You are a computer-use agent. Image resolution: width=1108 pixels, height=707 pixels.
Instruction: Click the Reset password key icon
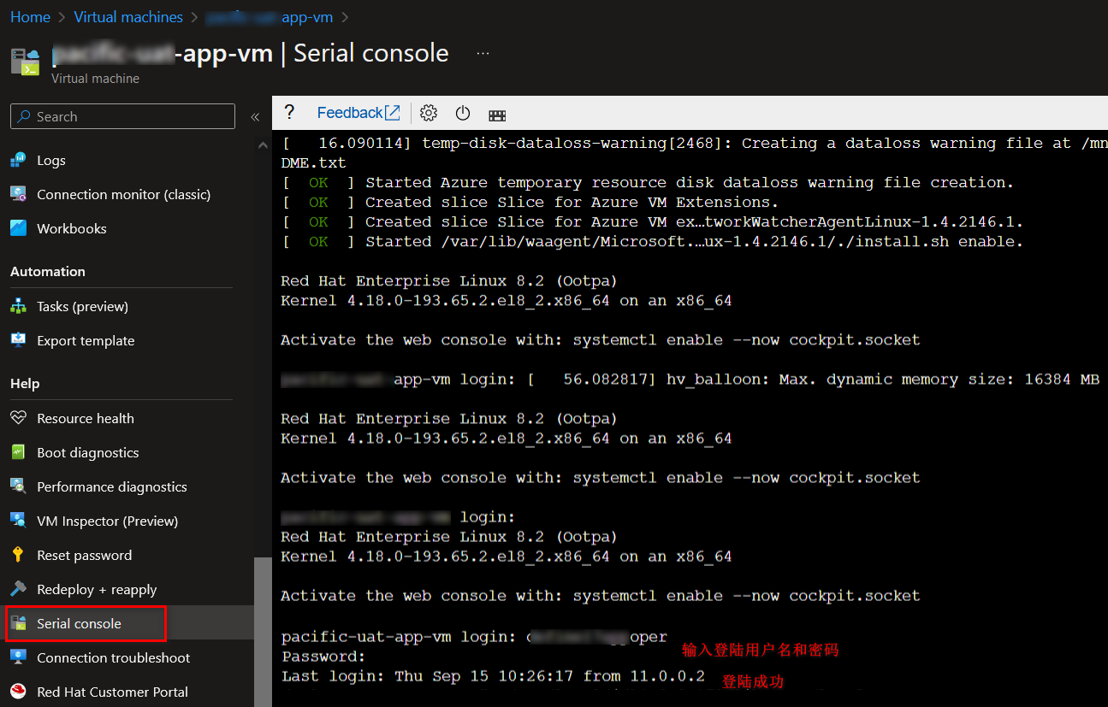(18, 555)
